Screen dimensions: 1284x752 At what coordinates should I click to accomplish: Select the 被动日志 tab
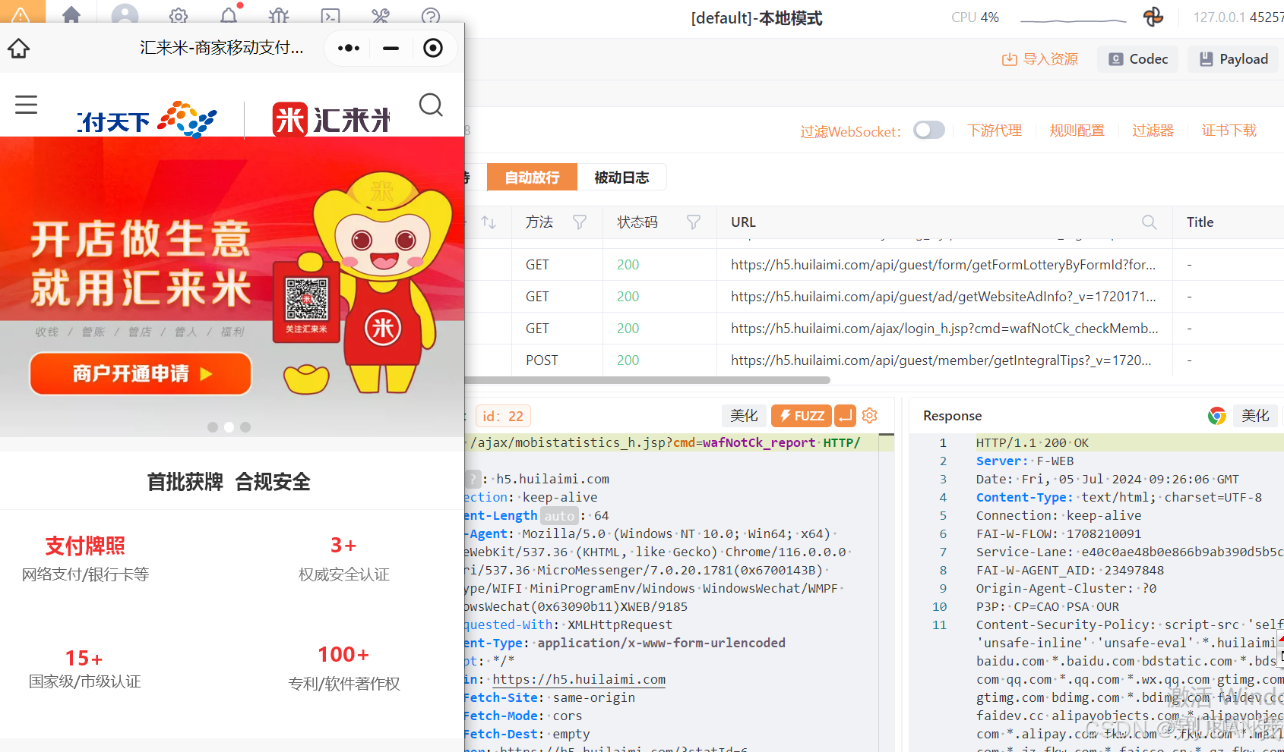(x=621, y=177)
